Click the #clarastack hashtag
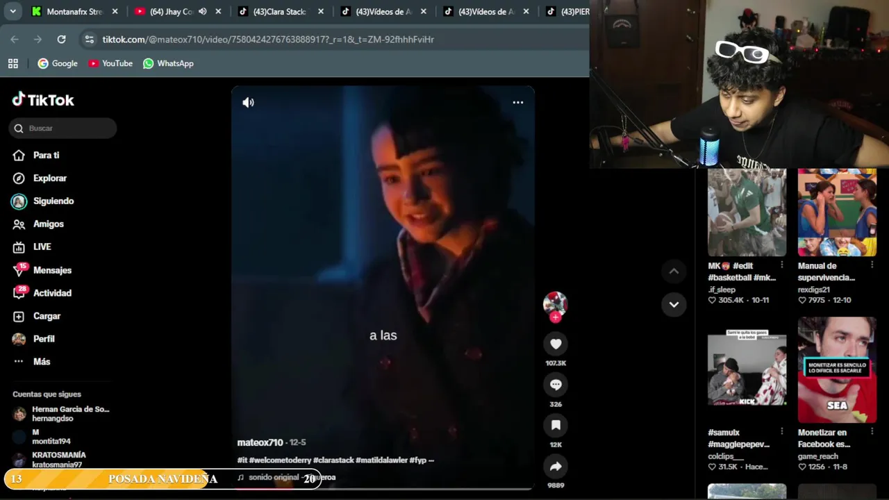This screenshot has width=889, height=500. pos(333,460)
